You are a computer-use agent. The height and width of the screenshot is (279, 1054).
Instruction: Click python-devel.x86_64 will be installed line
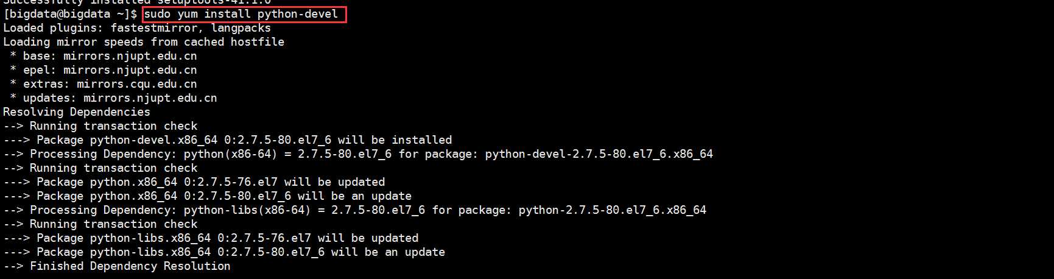coord(228,140)
